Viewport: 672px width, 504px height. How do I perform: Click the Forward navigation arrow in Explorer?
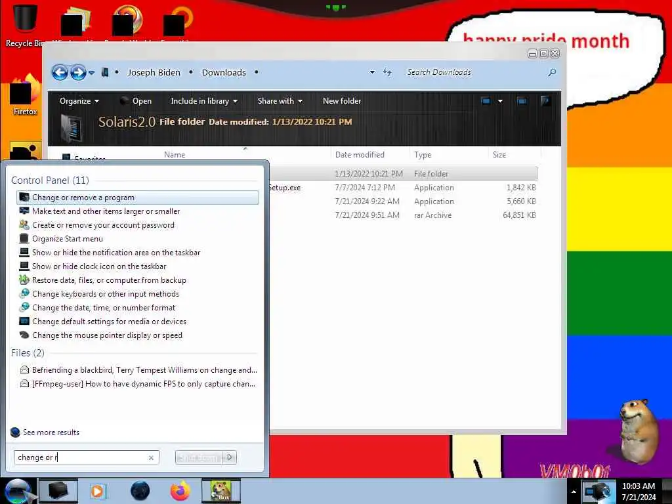point(78,72)
